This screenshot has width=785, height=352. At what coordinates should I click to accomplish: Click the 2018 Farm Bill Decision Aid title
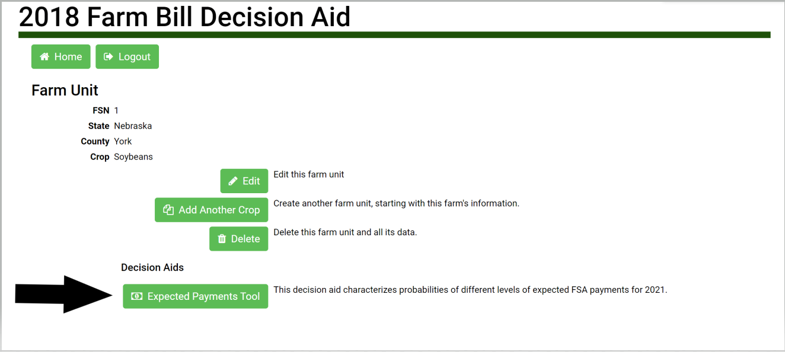[x=184, y=17]
